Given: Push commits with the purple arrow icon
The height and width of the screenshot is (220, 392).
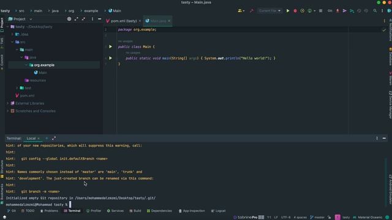Looking at the screenshot, I should (344, 11).
